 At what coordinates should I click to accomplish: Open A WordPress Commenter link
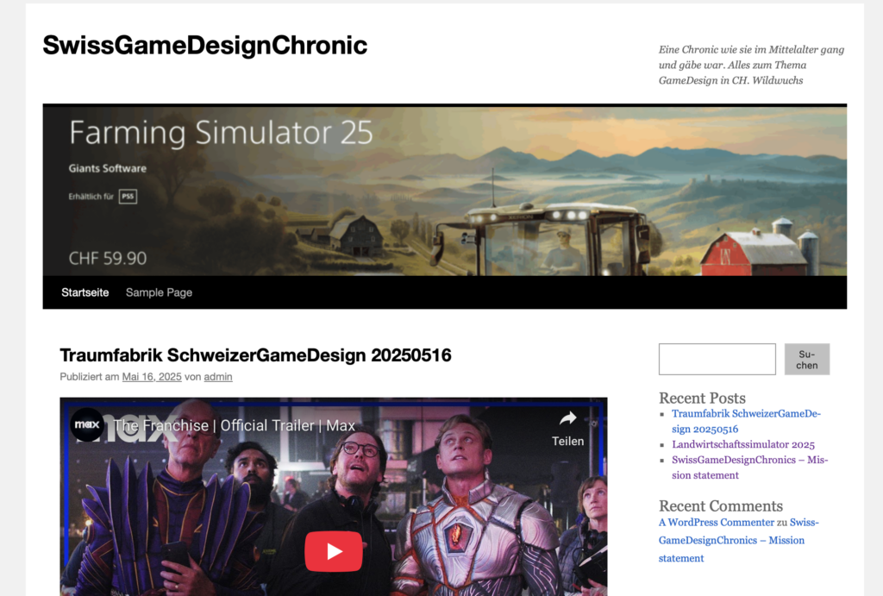[x=717, y=522]
